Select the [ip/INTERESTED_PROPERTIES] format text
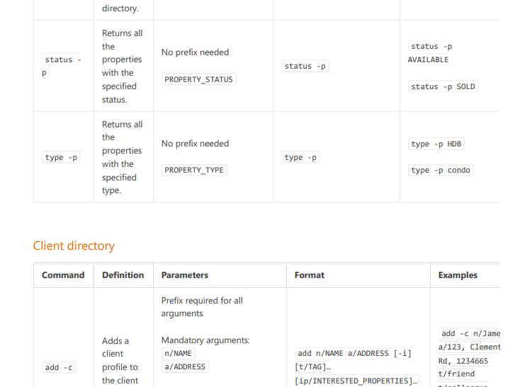The width and height of the screenshot is (520, 387). [x=356, y=381]
